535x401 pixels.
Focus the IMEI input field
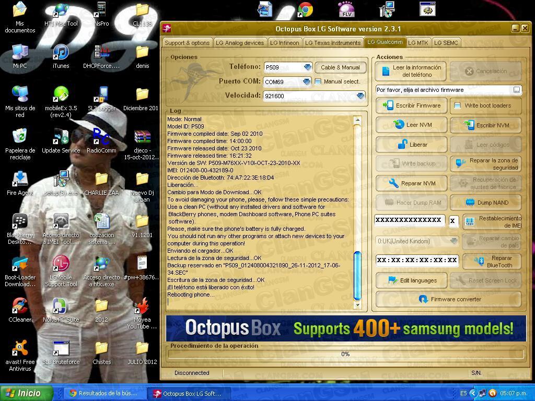pos(410,220)
